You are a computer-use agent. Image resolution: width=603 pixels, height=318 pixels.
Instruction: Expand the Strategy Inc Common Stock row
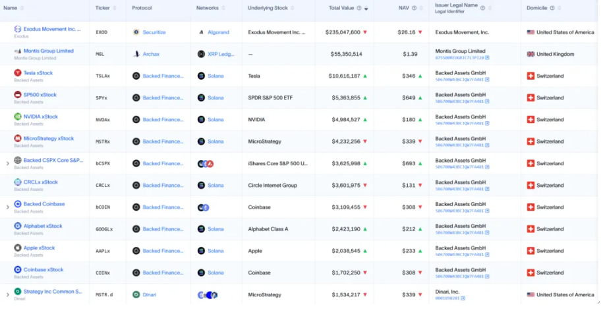(x=8, y=295)
